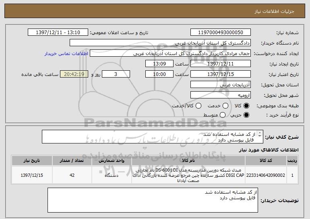
Task: Click the quantity cell 42
Action: pos(72,175)
